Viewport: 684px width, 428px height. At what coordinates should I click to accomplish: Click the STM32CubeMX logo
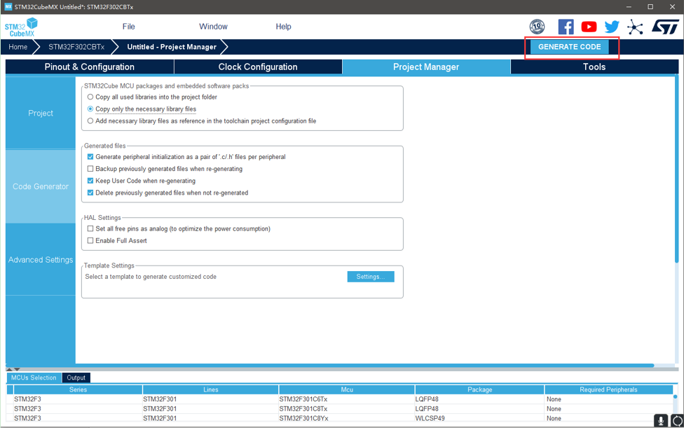click(21, 27)
